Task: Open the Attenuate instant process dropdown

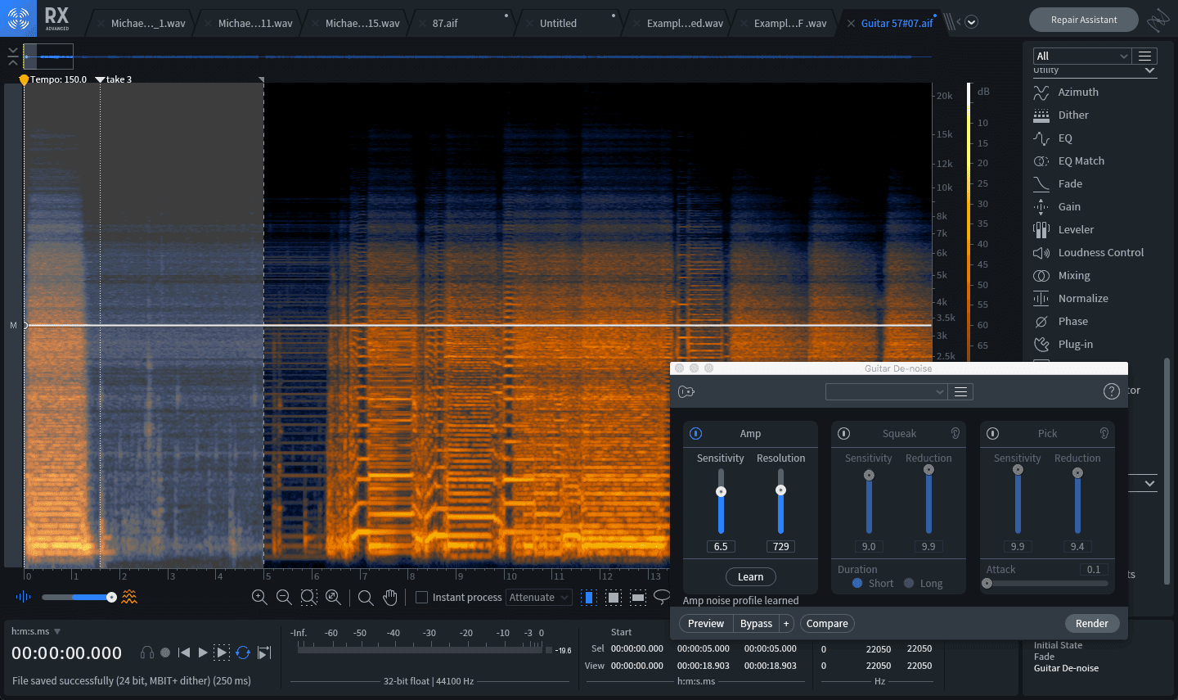Action: (x=538, y=598)
